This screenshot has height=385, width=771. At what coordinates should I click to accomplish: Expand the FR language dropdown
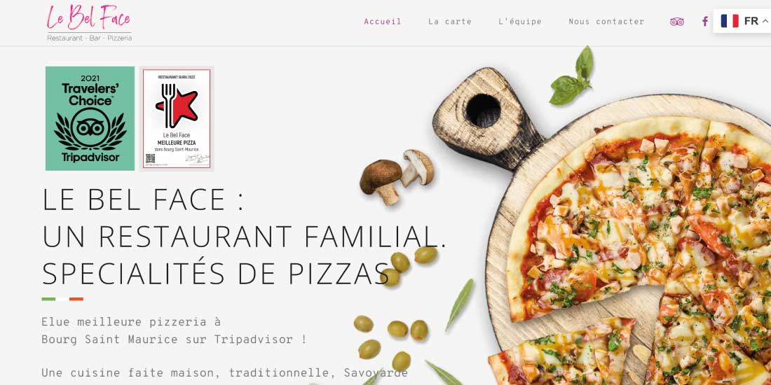pyautogui.click(x=742, y=21)
